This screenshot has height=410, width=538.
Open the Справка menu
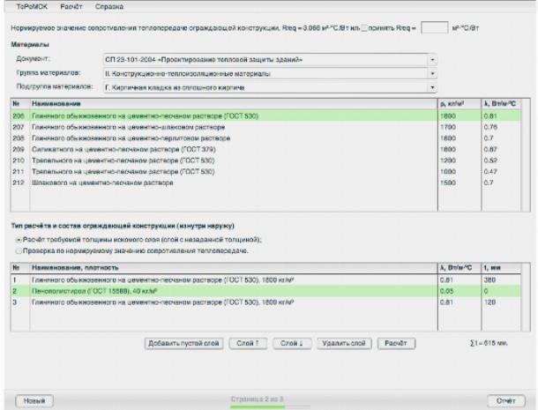109,7
